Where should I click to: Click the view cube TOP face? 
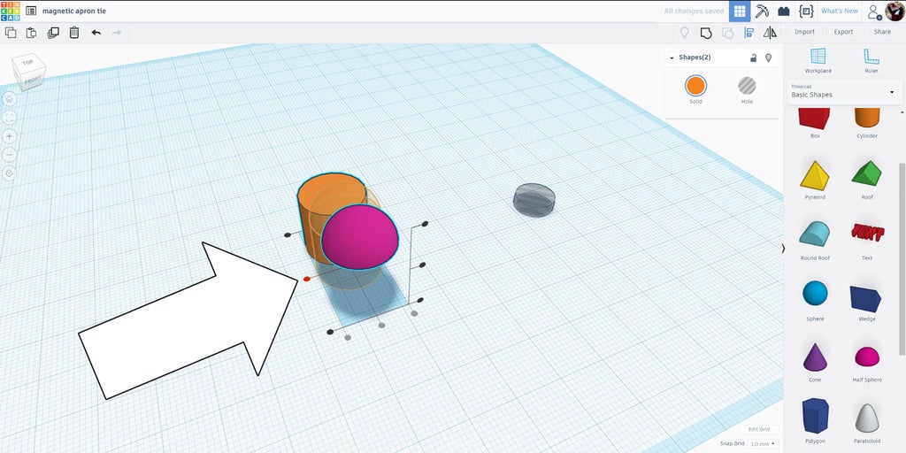[27, 63]
